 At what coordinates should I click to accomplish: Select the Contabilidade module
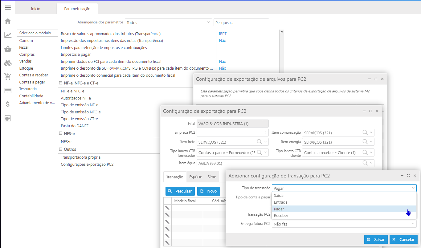31,96
